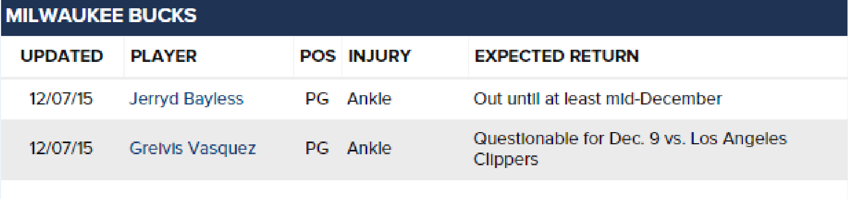Click the word 'Clippers' in Vasquez row
The image size is (848, 199).
pos(506,160)
